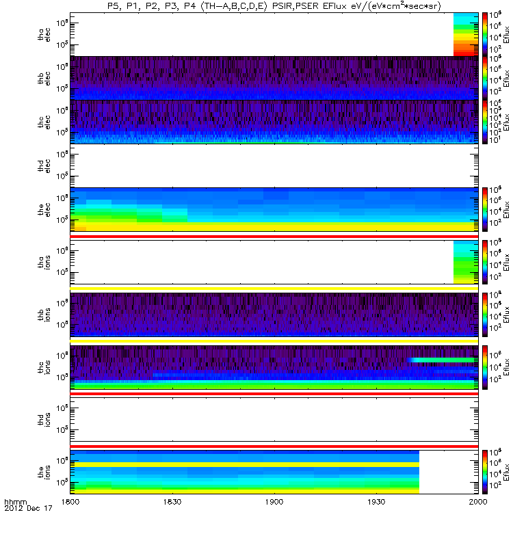The width and height of the screenshot is (513, 547).
Task: Click the thb ions spectrogram panel
Action: (x=274, y=315)
